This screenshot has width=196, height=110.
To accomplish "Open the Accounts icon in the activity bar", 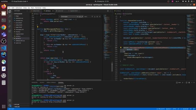I will [10, 101].
